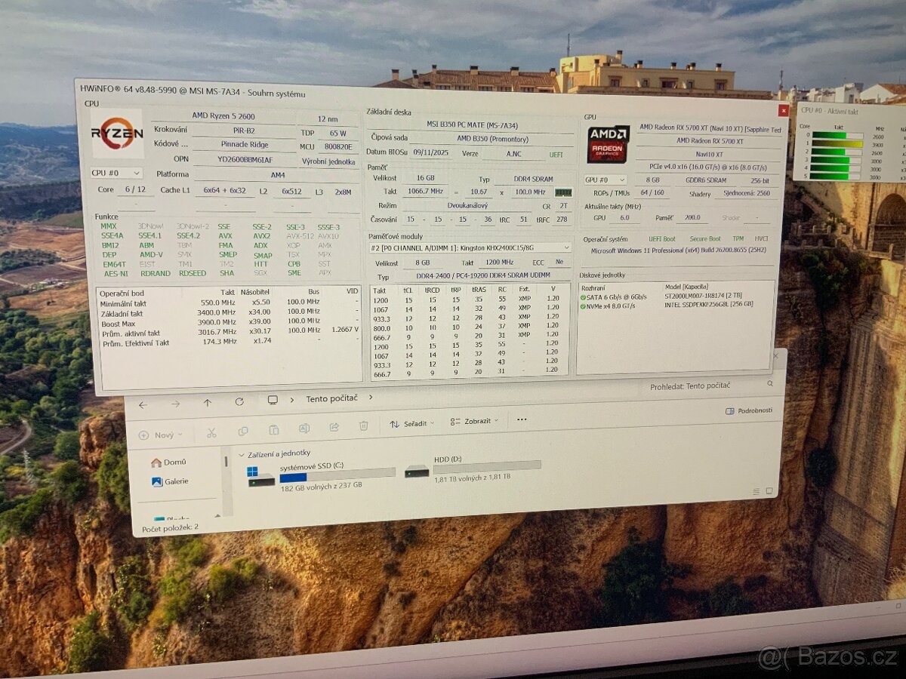
Task: Click the Secure Boot label
Action: click(x=704, y=239)
